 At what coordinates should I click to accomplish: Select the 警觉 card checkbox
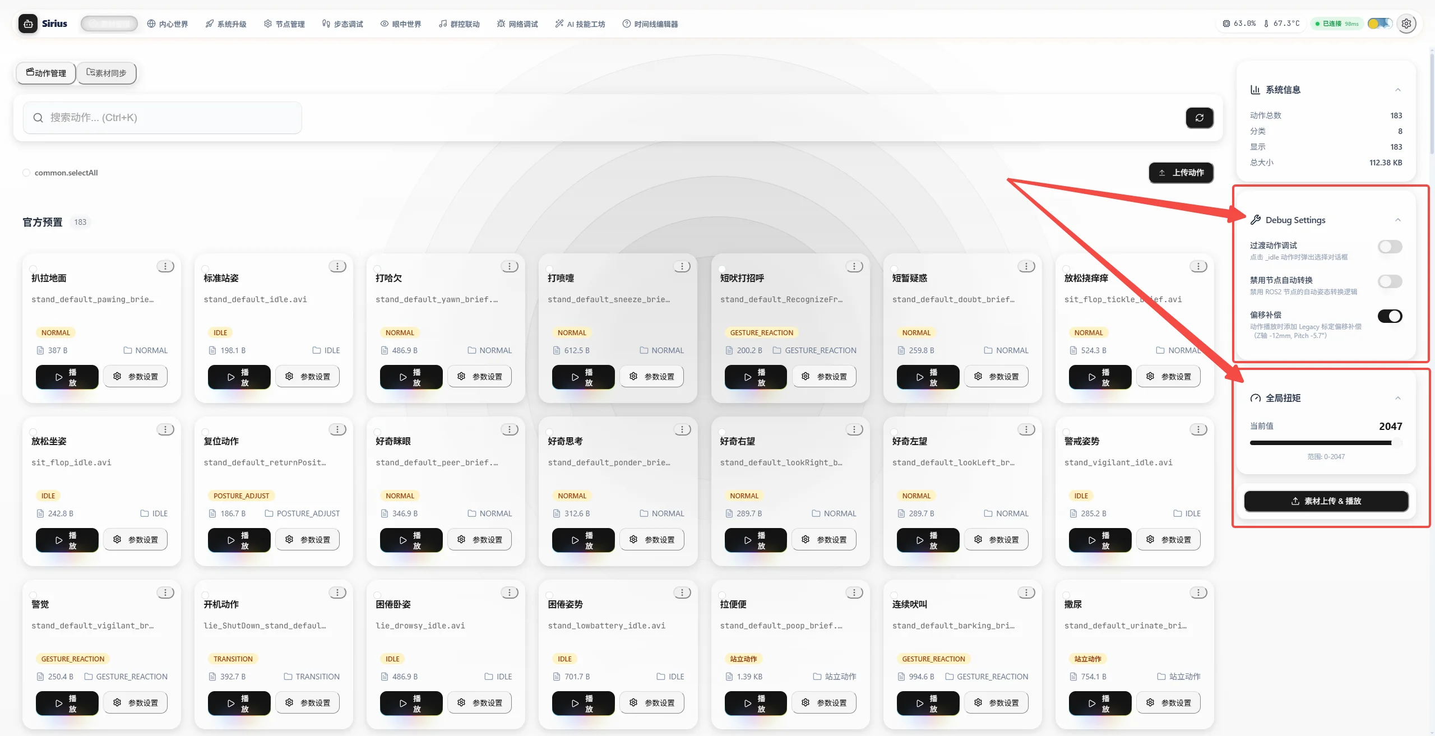[x=33, y=595]
